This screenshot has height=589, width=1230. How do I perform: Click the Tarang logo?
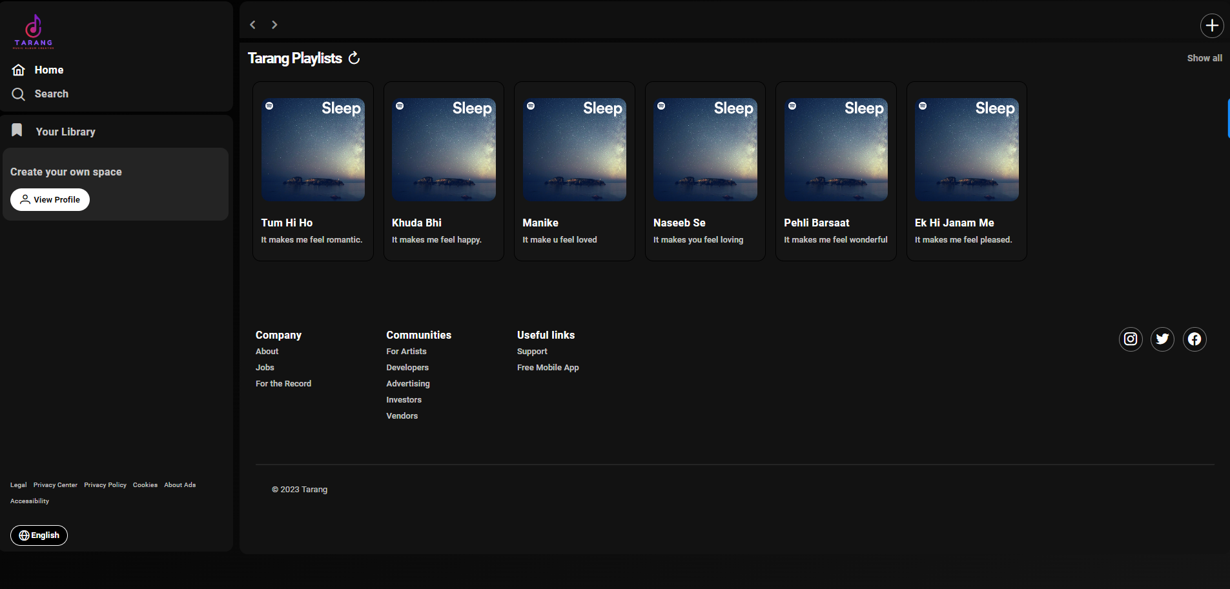(34, 32)
